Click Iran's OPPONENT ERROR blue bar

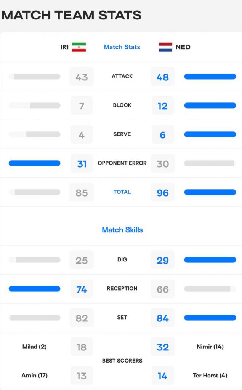pos(35,163)
